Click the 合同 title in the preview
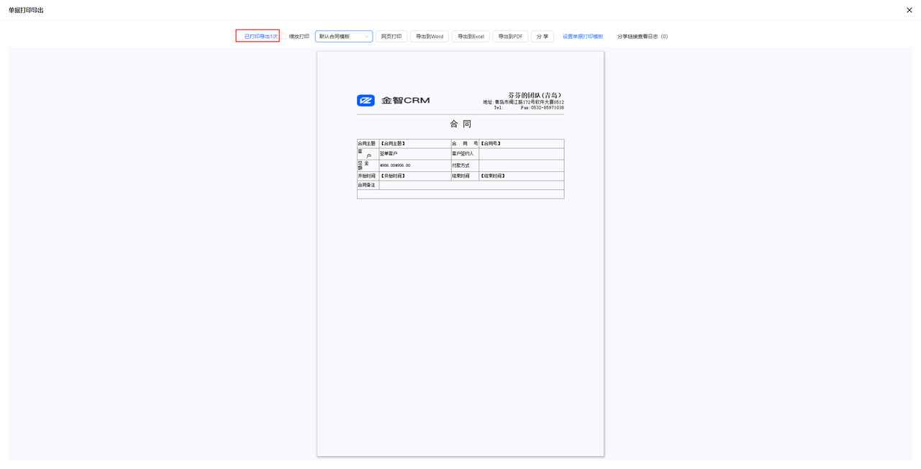The width and height of the screenshot is (921, 469). point(460,124)
